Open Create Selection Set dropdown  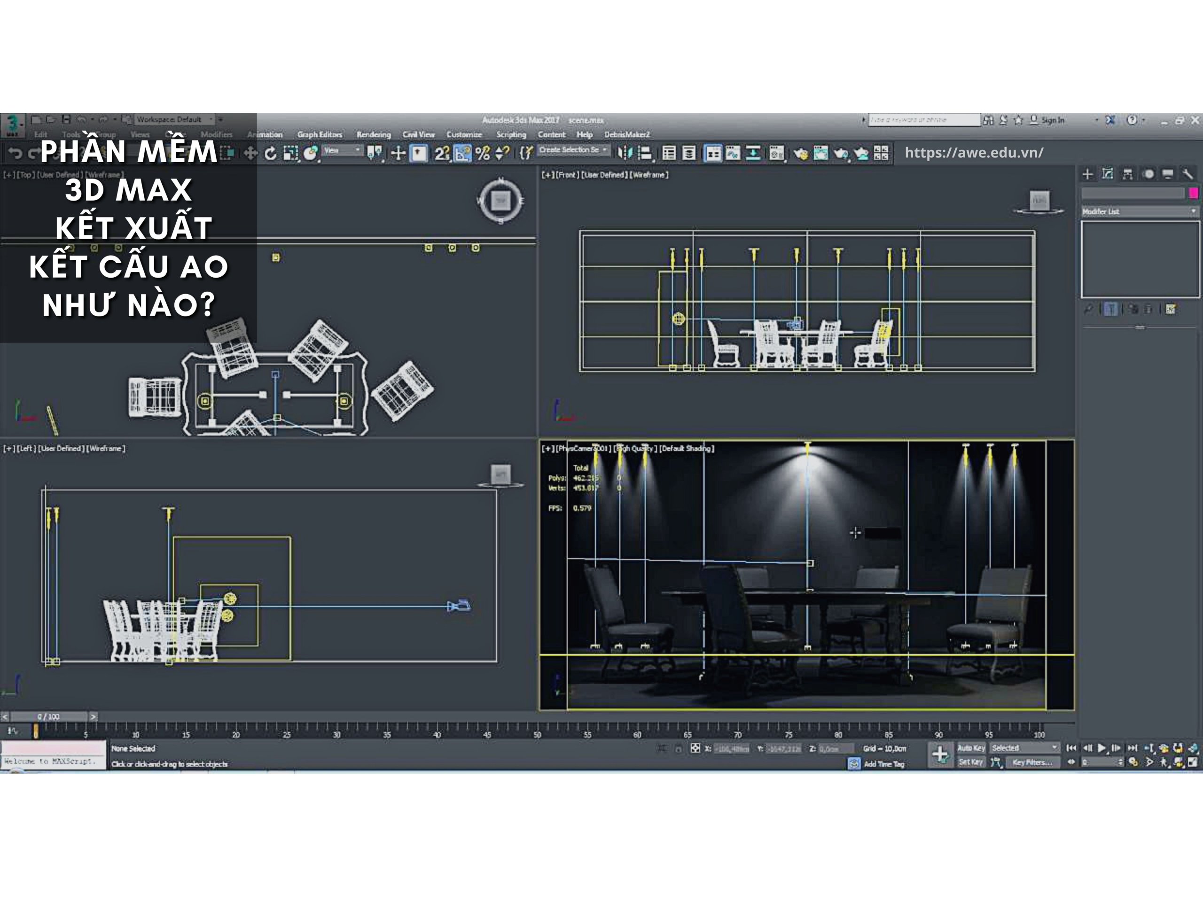pos(574,150)
